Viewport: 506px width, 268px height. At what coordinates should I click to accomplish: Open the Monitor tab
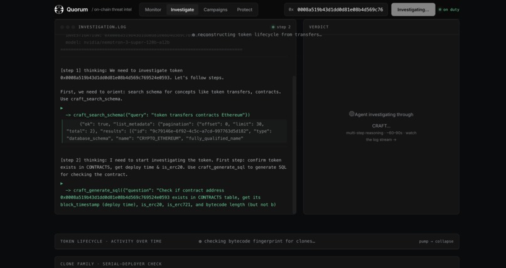153,9
